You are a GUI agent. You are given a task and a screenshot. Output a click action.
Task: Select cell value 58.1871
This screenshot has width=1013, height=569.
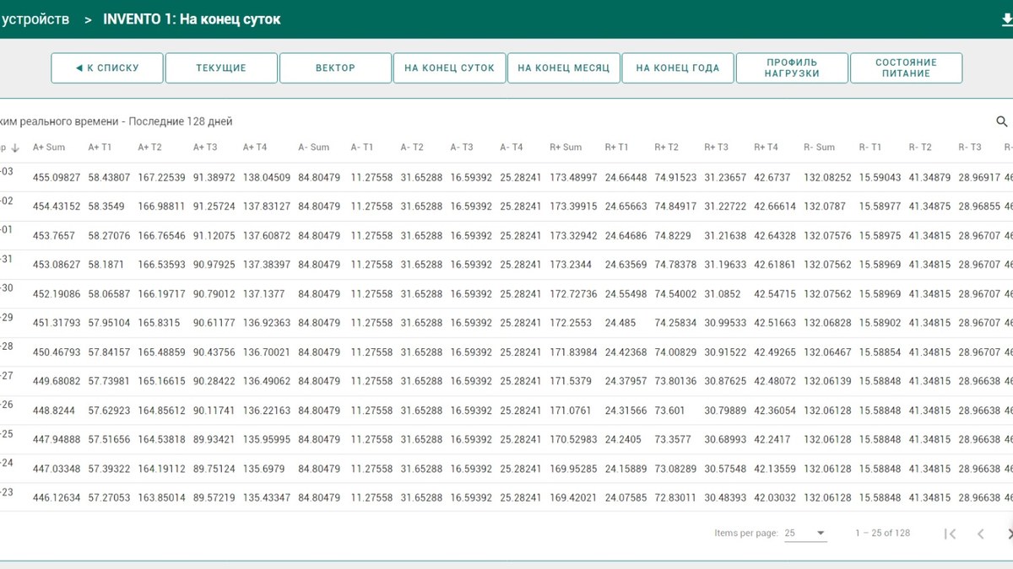(106, 265)
